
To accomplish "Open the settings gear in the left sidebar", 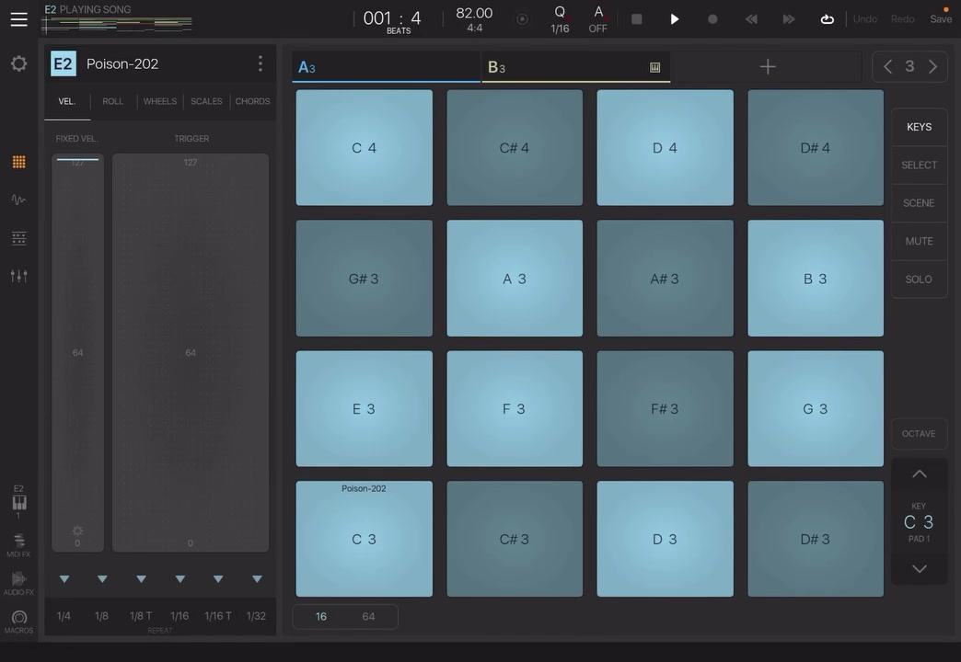I will tap(19, 63).
